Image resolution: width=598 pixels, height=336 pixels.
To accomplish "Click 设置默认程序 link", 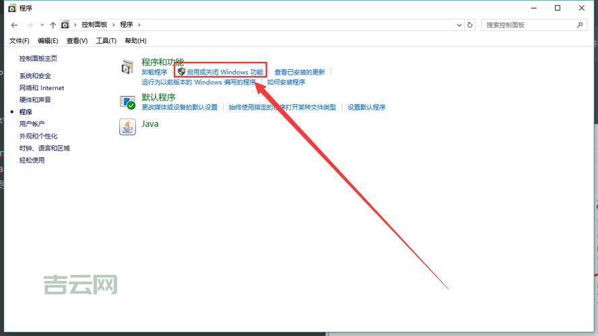I will (x=366, y=108).
